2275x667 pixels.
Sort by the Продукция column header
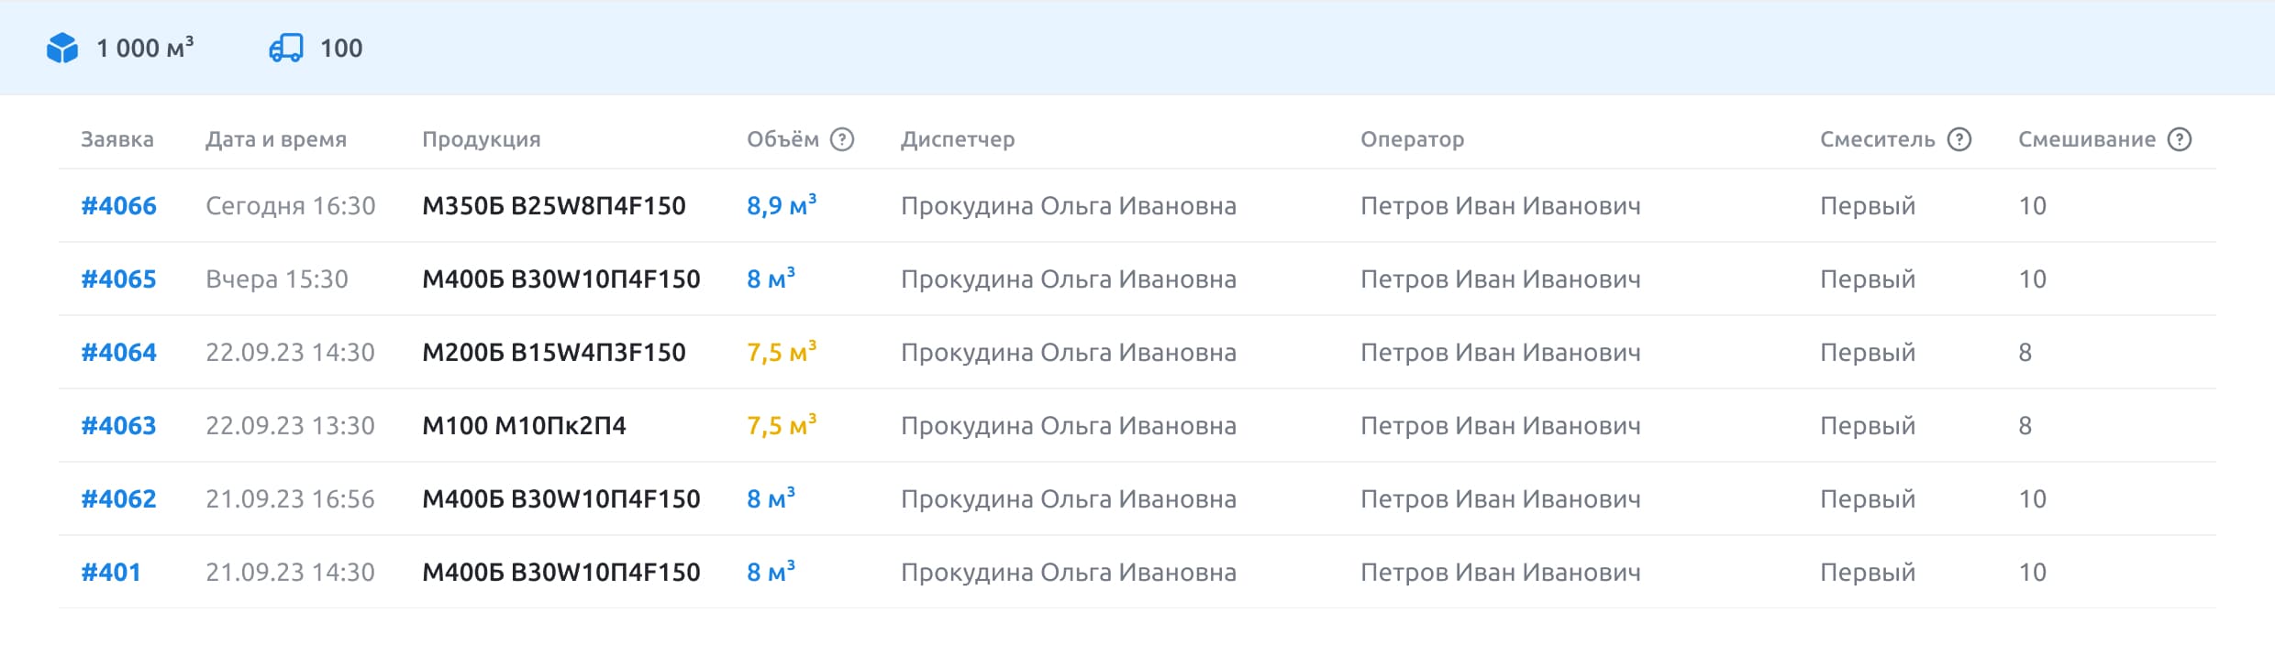click(483, 139)
